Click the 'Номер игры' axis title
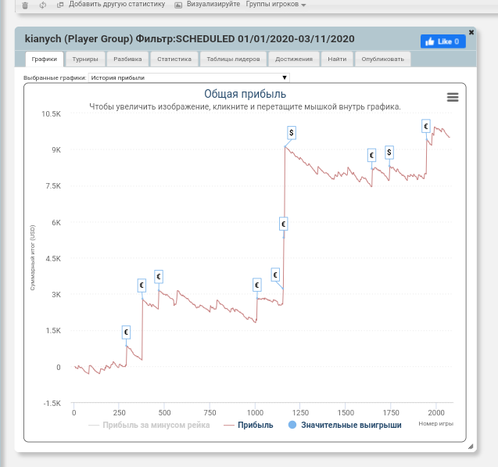 (435, 423)
